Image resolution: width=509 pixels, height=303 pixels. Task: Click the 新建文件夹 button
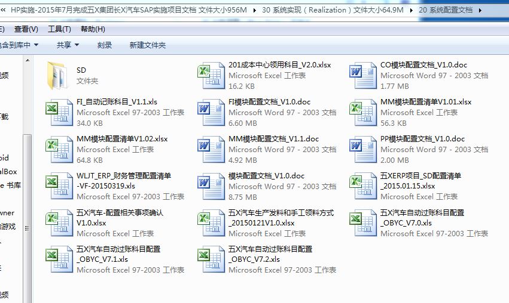point(148,45)
